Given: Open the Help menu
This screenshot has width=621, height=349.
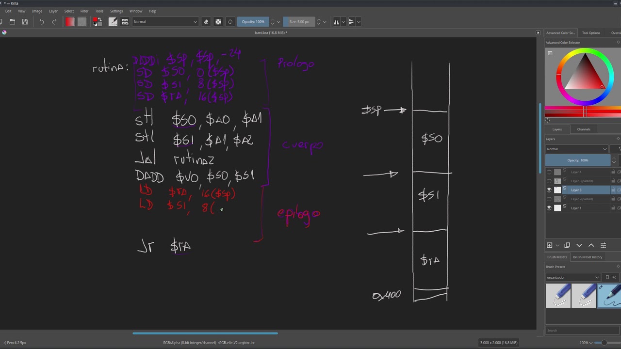Looking at the screenshot, I should pyautogui.click(x=152, y=11).
